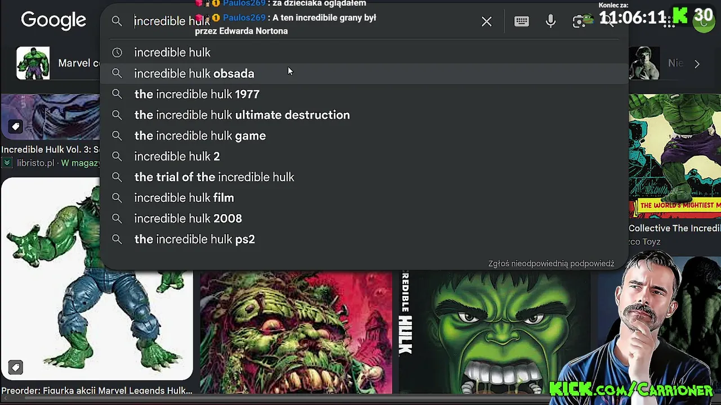The image size is (721, 405).
Task: Open the Incredible Hulk Vol. 3 cover image
Action: [50, 116]
